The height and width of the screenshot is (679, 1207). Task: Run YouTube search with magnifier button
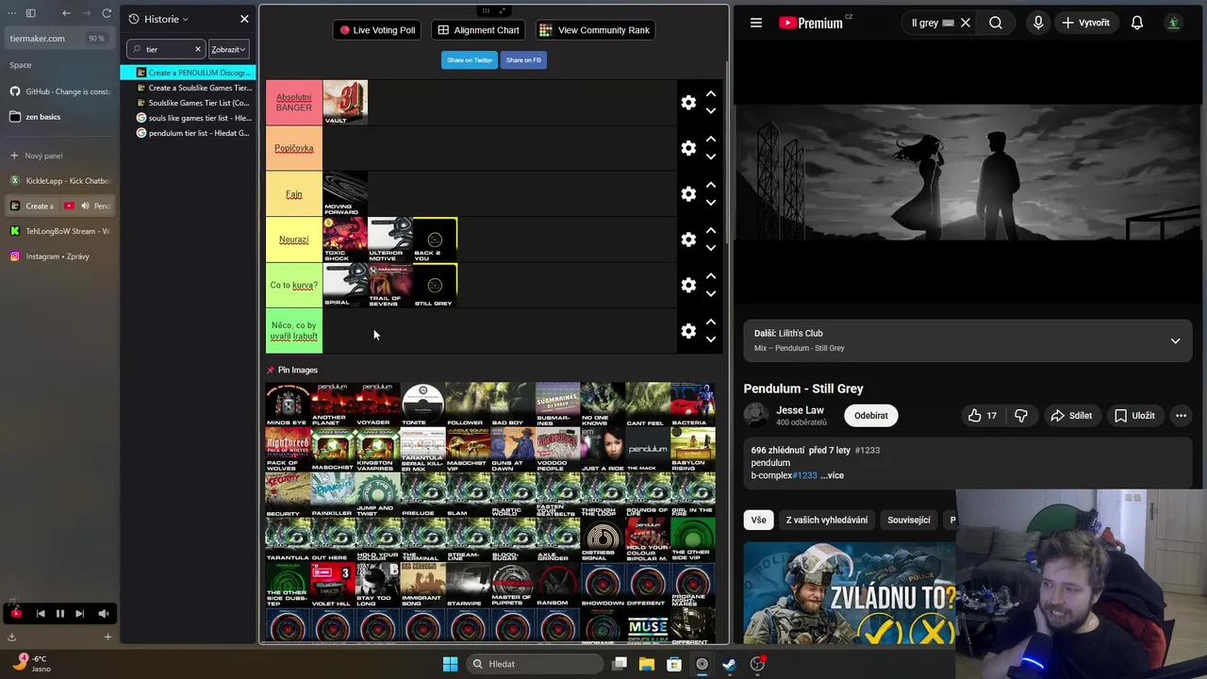coord(996,23)
